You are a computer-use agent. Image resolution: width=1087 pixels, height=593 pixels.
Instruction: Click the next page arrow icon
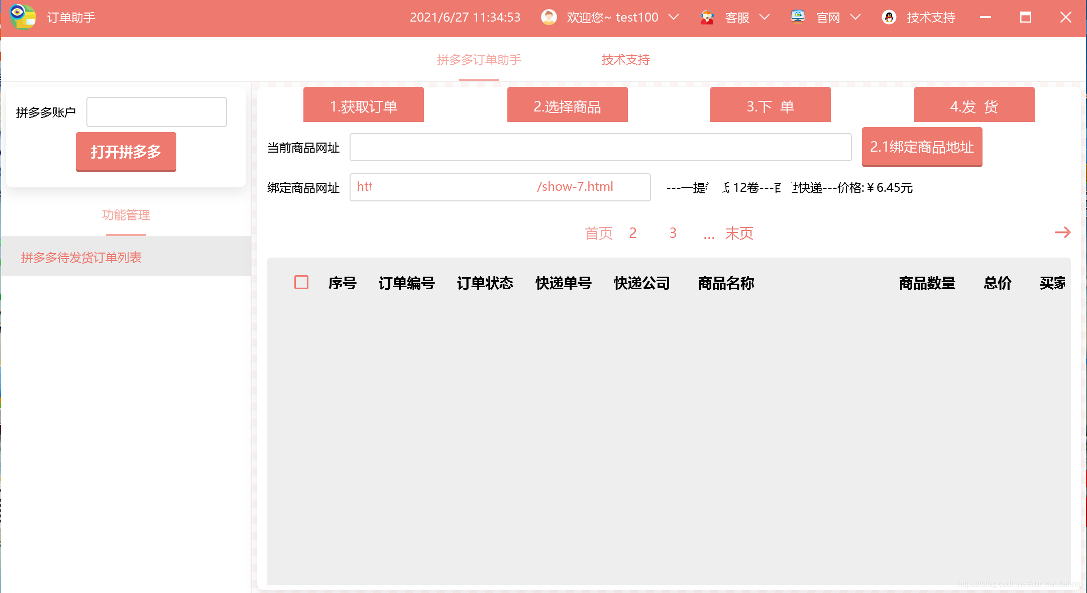pos(1062,232)
